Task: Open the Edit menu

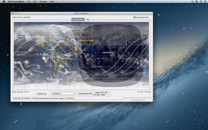Action: [35, 2]
